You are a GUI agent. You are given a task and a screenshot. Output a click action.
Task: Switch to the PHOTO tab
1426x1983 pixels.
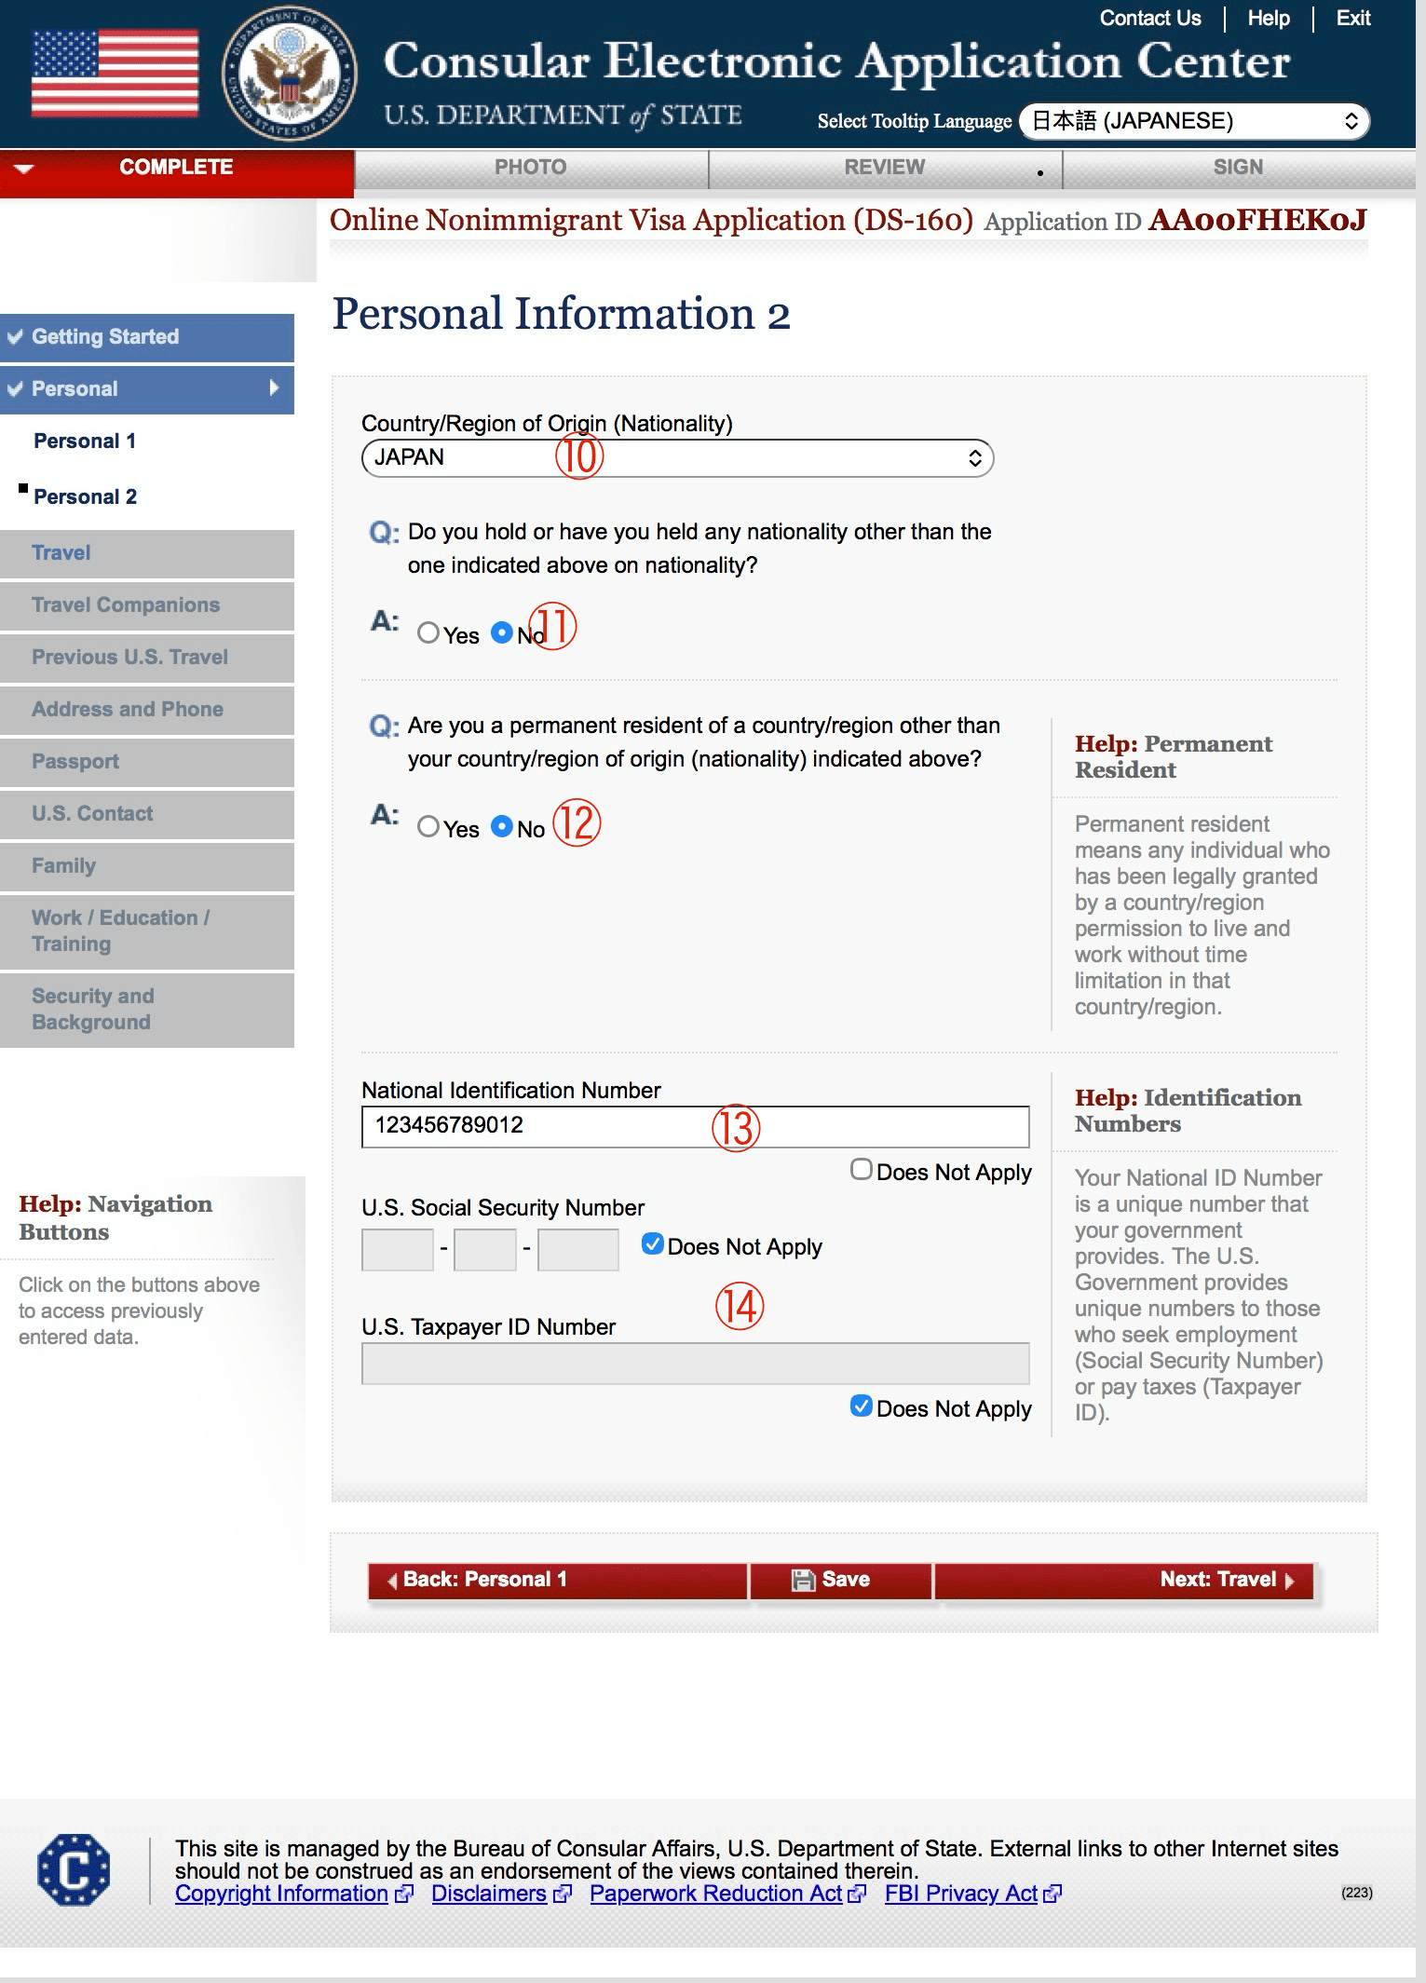pos(531,169)
